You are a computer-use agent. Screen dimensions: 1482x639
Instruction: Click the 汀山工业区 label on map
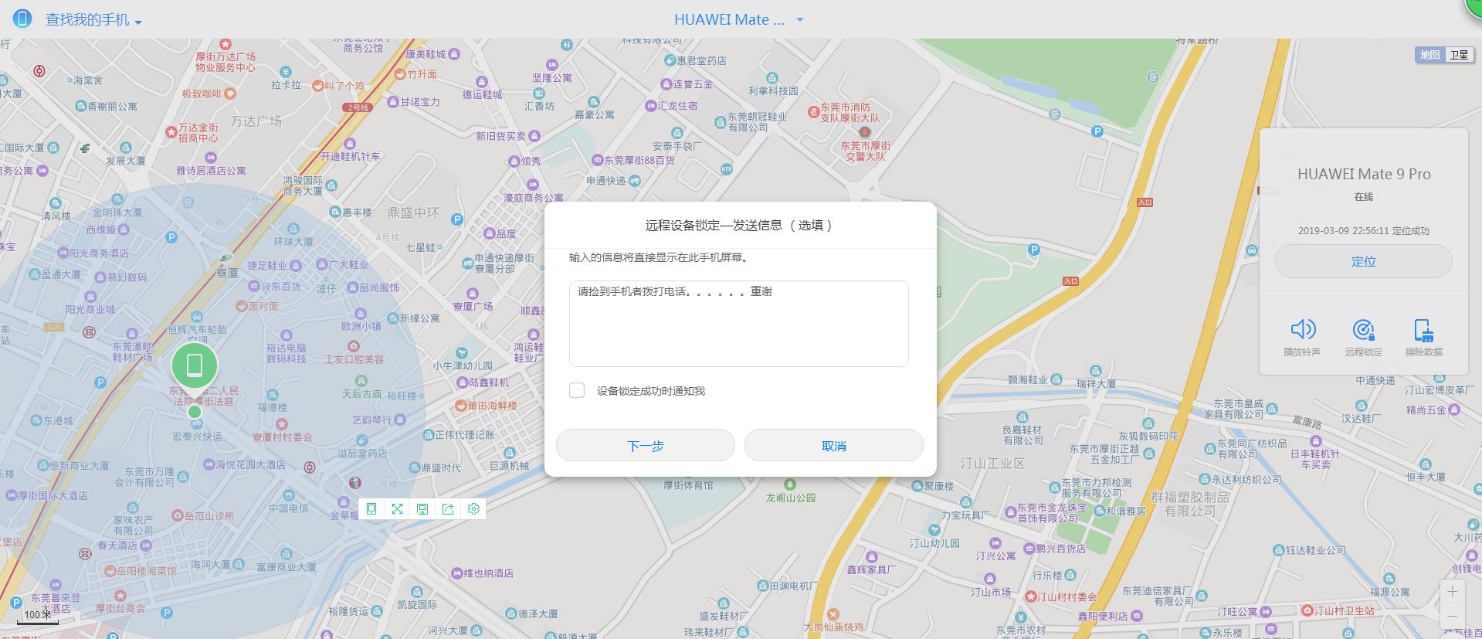click(x=992, y=464)
